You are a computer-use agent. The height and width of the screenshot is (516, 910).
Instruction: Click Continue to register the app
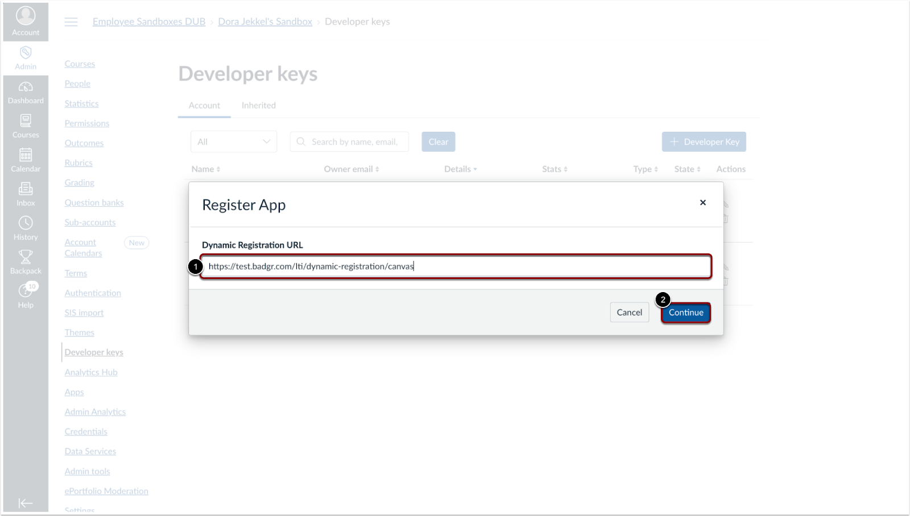point(686,313)
